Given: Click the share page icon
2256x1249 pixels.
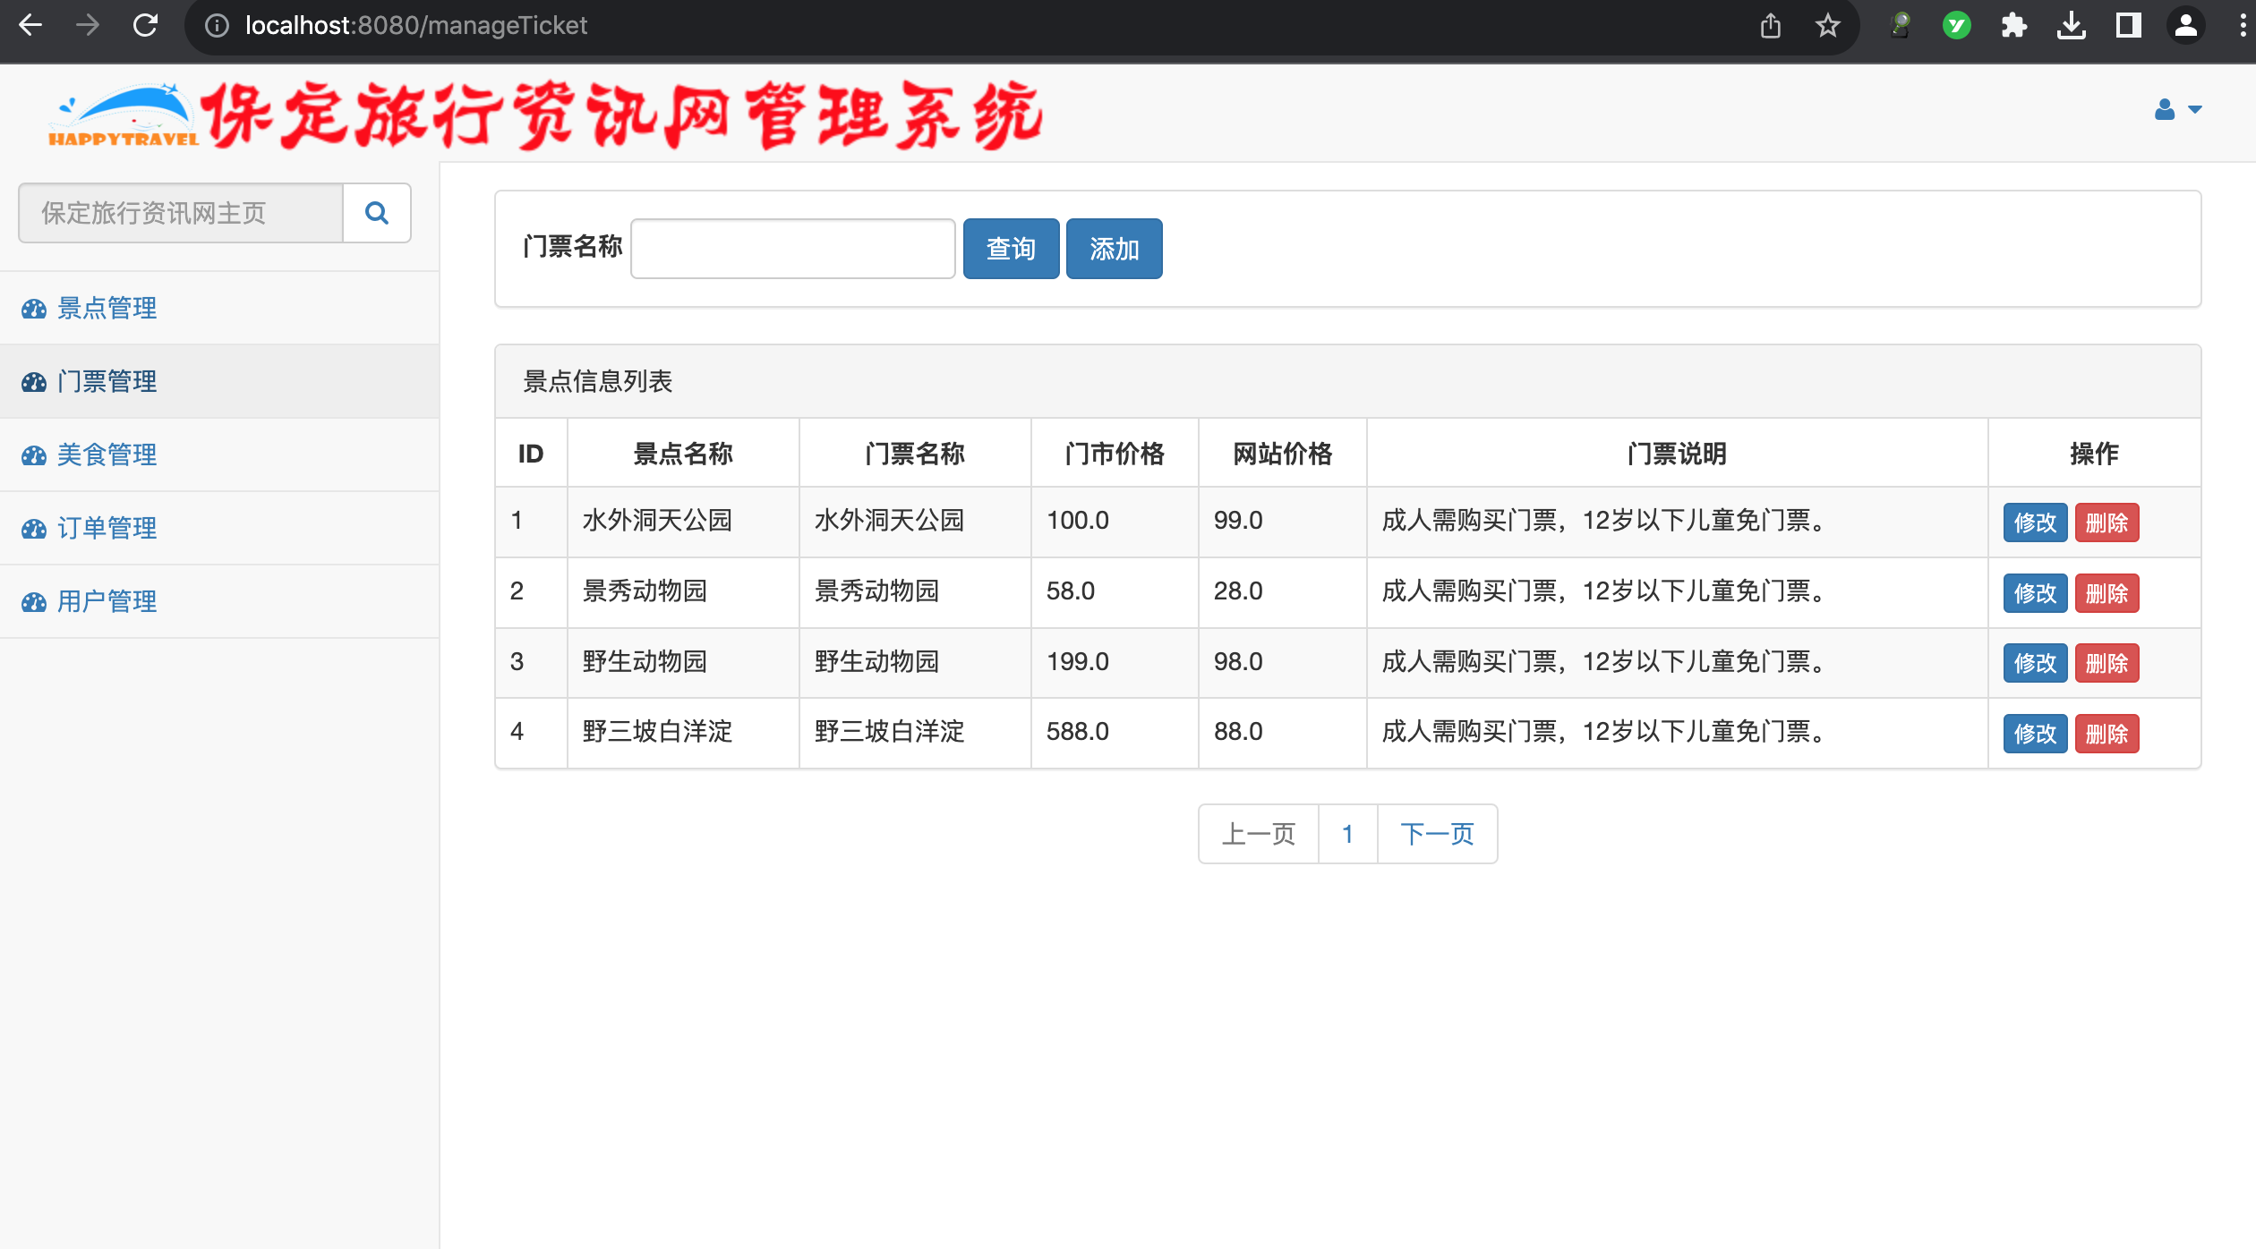Looking at the screenshot, I should (1771, 25).
